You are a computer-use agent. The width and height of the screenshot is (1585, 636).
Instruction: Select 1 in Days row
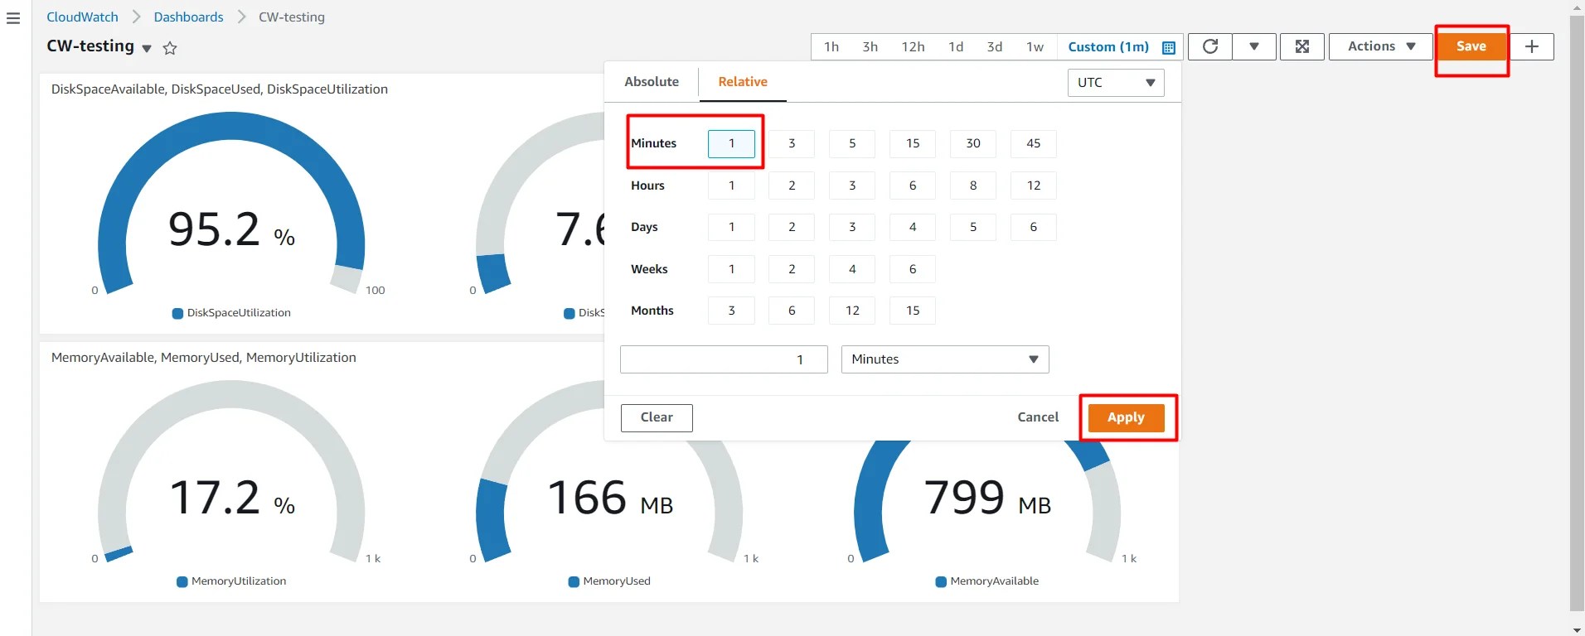coord(731,227)
